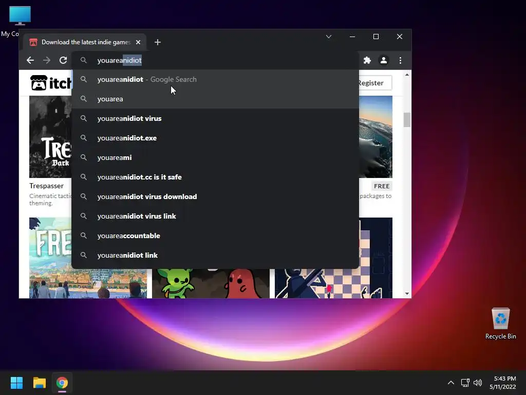Open the Trespasser game title link
The image size is (526, 395).
tap(46, 186)
